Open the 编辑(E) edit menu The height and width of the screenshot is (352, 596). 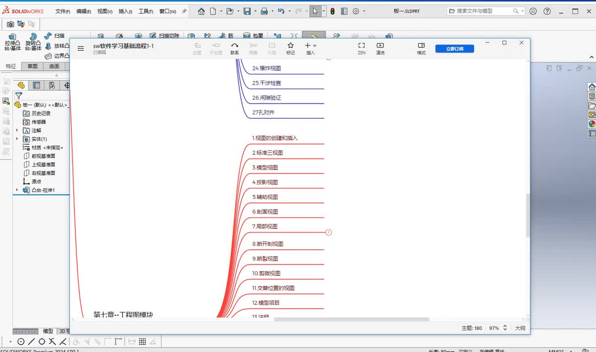[x=84, y=11]
